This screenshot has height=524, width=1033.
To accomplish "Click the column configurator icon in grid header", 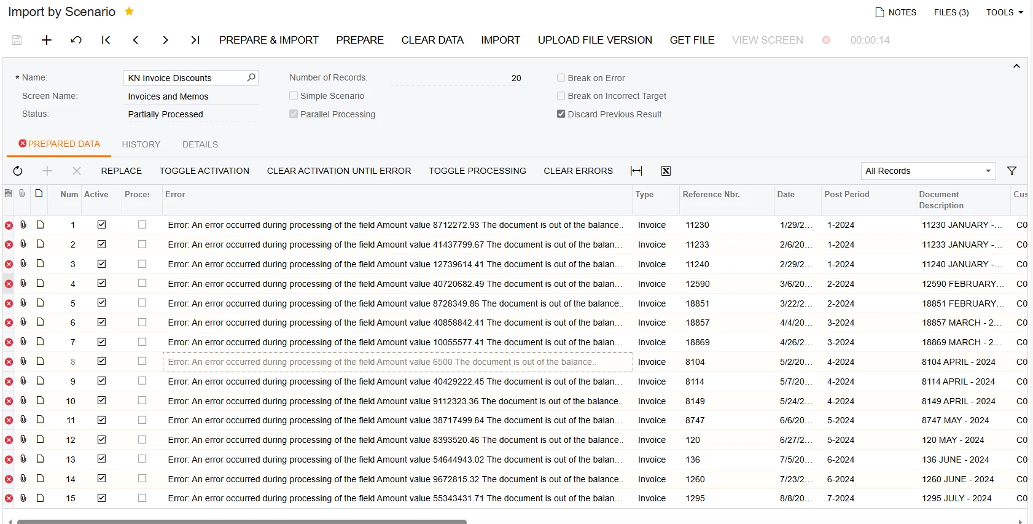I will tap(8, 194).
